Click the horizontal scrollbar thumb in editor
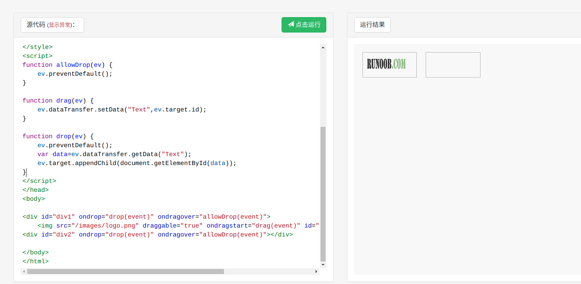The height and width of the screenshot is (284, 581). tap(126, 271)
